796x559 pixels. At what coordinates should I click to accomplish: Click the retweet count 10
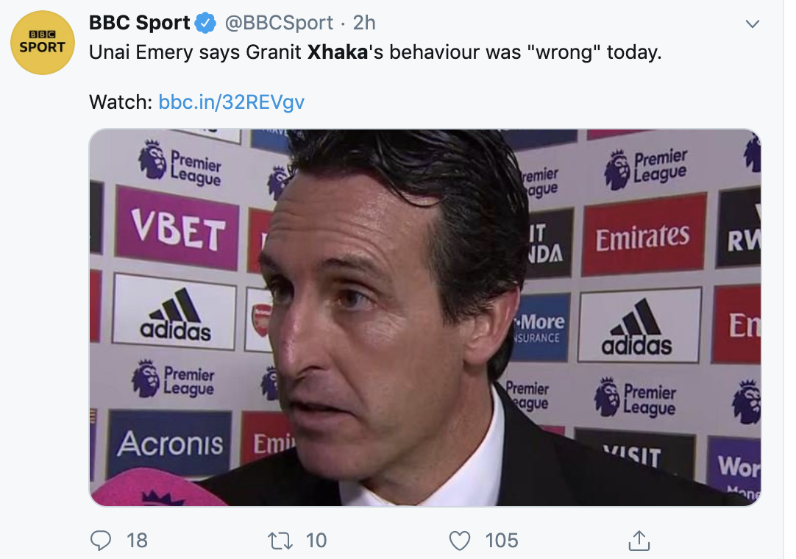click(x=316, y=541)
